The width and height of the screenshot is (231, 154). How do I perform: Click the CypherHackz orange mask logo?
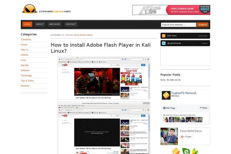pos(30,9)
